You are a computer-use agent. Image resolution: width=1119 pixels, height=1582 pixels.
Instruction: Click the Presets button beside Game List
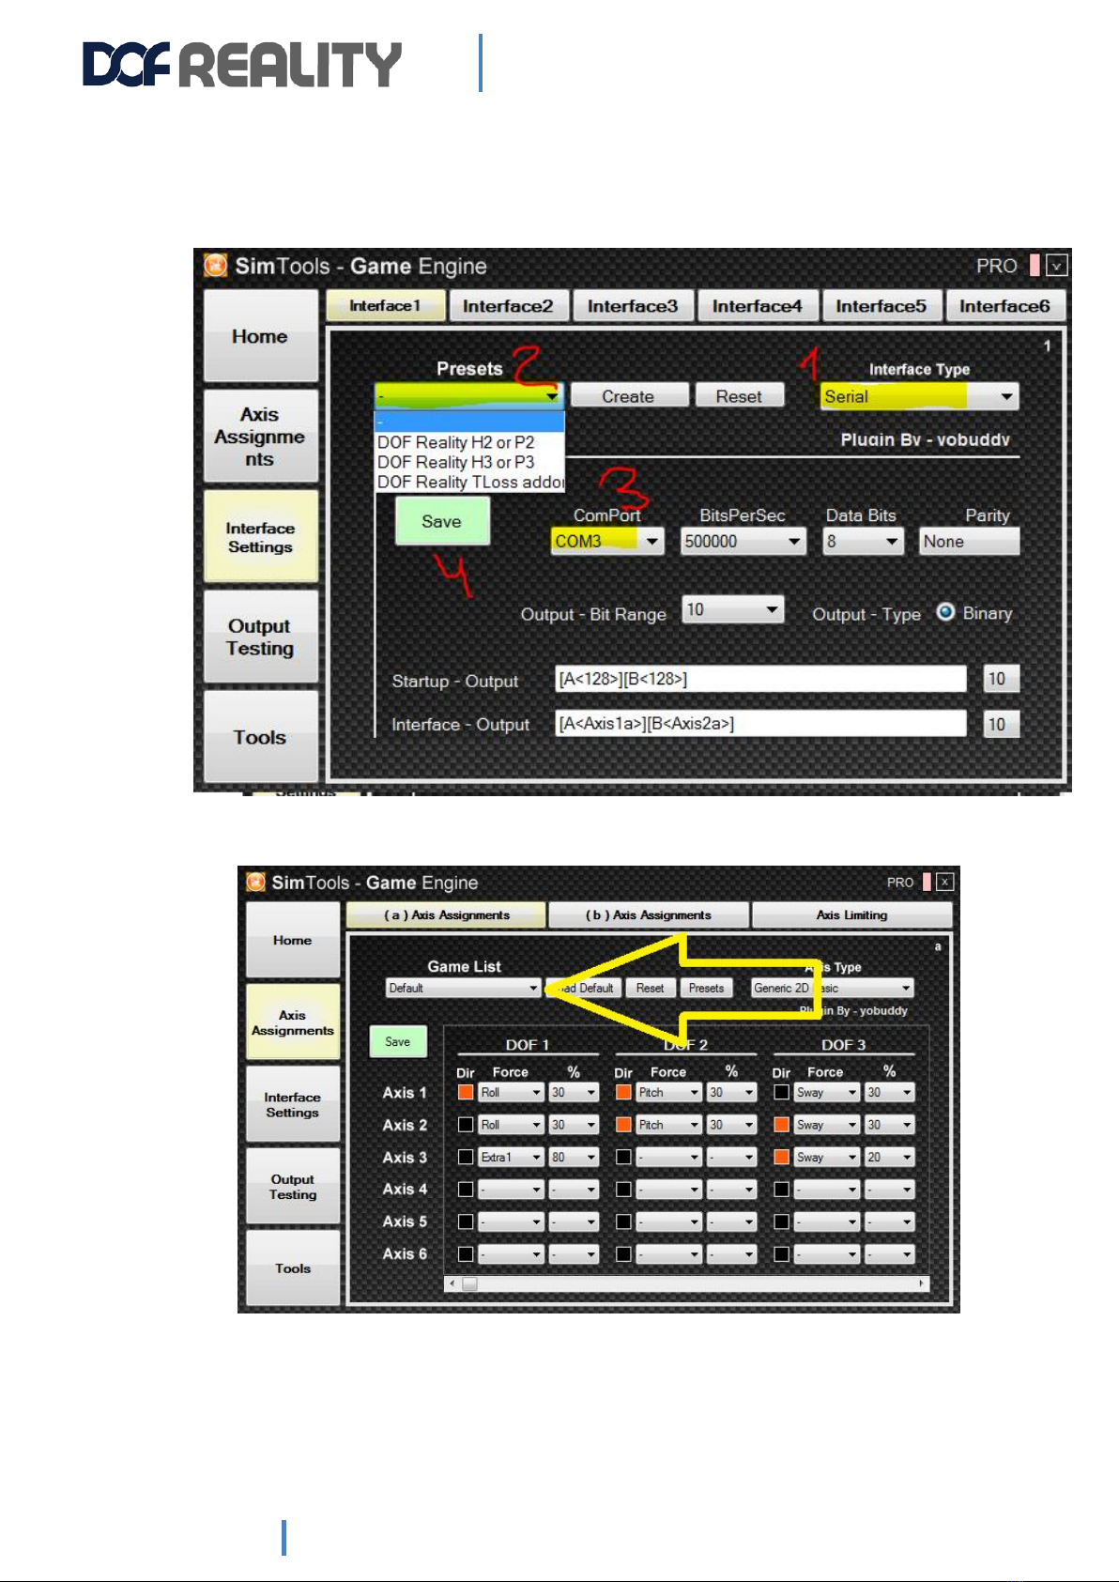coord(706,988)
